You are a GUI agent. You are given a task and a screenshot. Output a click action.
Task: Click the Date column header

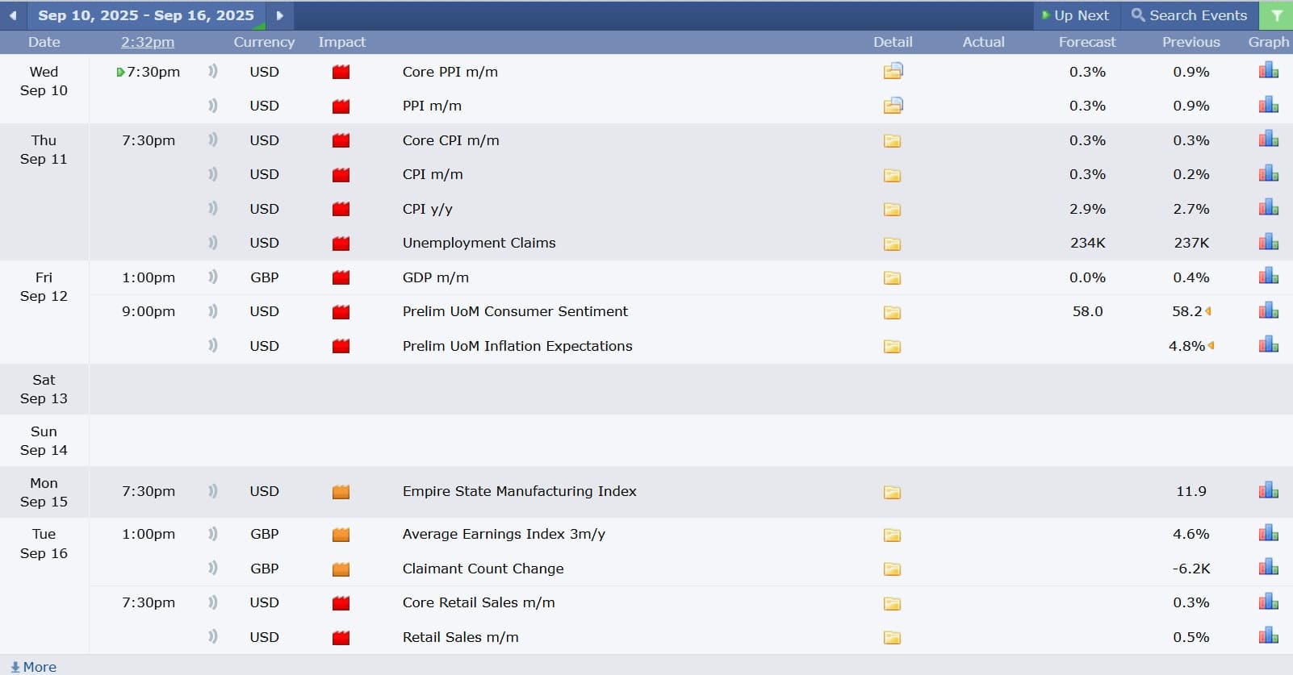click(44, 42)
